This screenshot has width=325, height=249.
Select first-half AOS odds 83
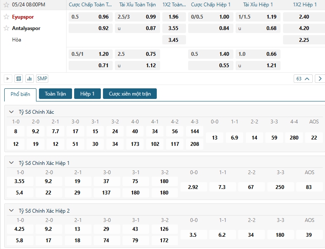coord(308,187)
